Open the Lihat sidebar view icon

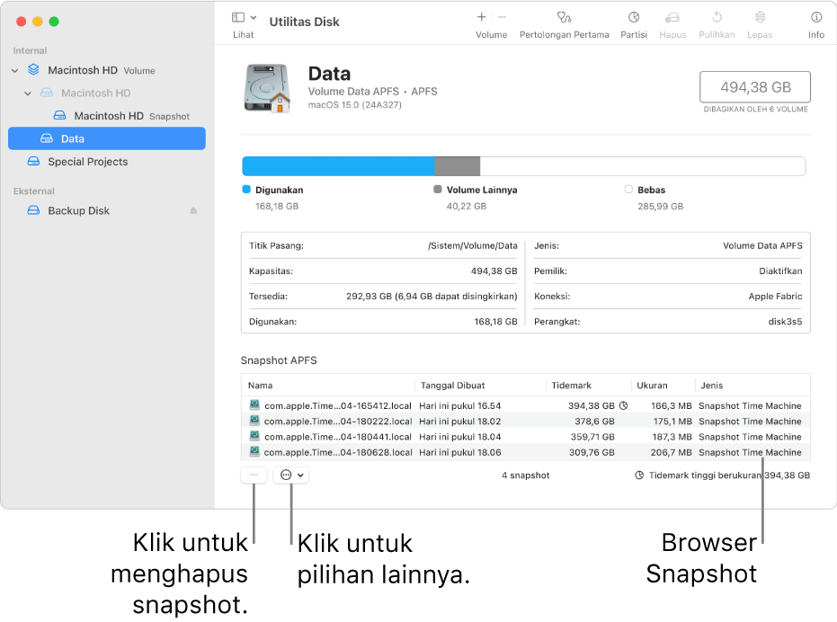point(238,18)
